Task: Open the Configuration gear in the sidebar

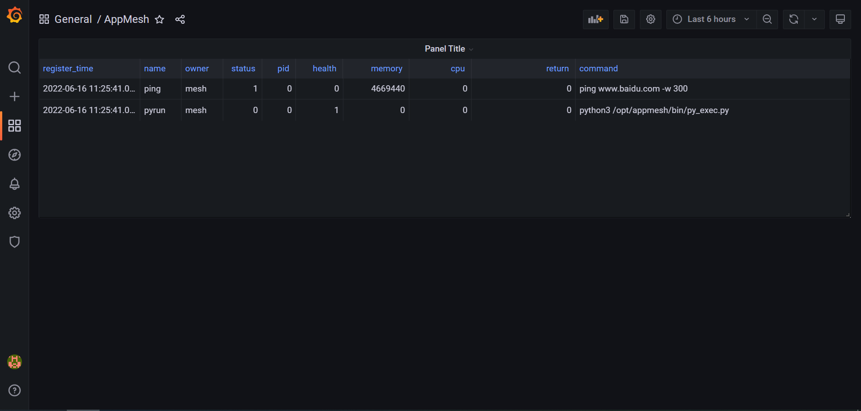Action: coord(14,213)
